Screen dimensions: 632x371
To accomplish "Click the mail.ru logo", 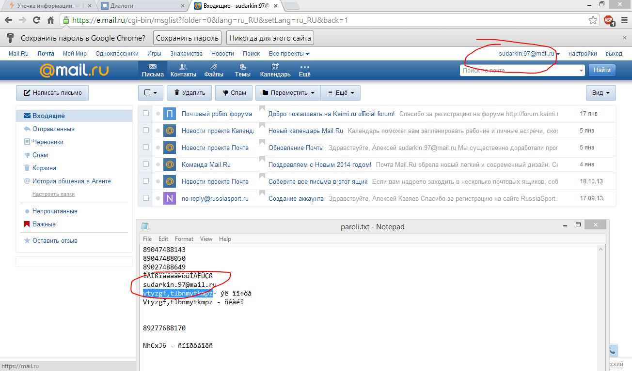I will click(74, 71).
